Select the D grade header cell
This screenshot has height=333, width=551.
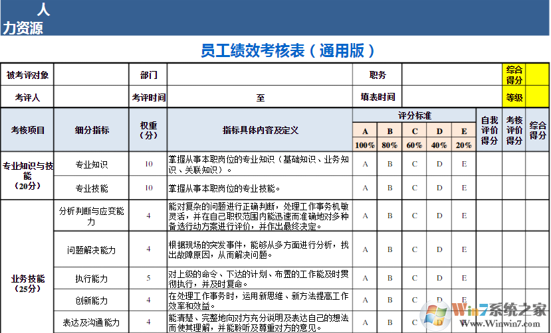pyautogui.click(x=439, y=131)
